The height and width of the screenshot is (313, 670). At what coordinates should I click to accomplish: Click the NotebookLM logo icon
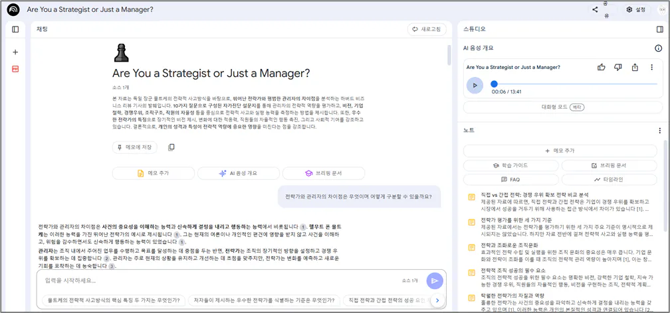14,9
